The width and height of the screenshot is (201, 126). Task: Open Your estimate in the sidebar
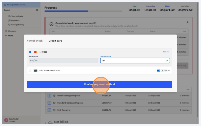coord(17,16)
